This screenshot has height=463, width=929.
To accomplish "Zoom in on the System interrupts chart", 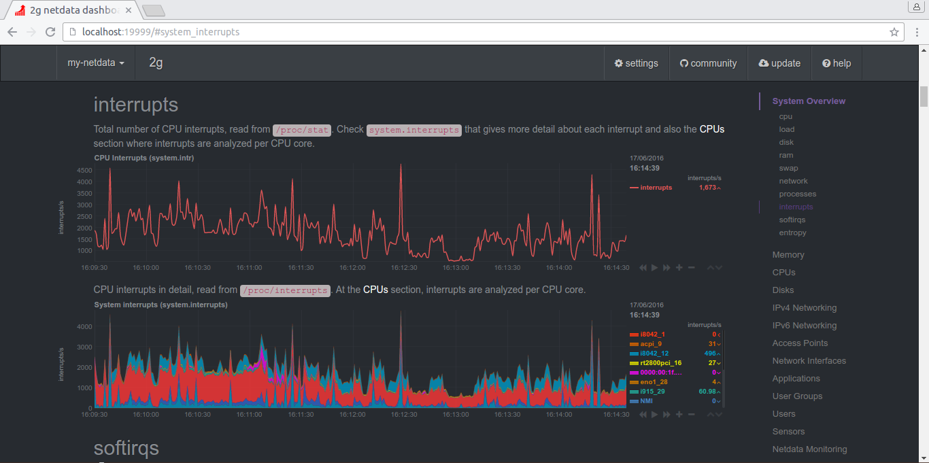I will (x=679, y=414).
